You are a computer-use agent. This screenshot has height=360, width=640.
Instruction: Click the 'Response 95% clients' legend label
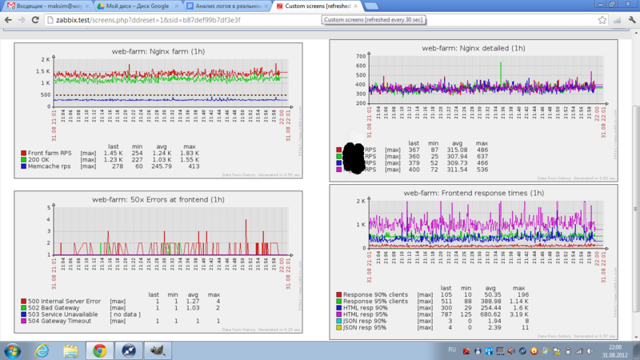pos(375,302)
